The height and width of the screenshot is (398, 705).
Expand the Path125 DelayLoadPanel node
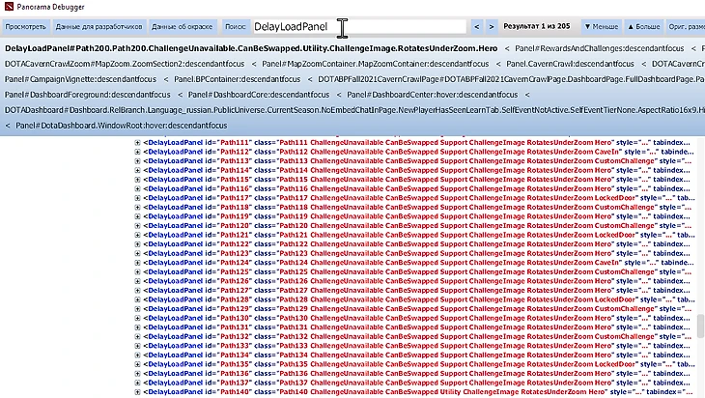pyautogui.click(x=137, y=272)
